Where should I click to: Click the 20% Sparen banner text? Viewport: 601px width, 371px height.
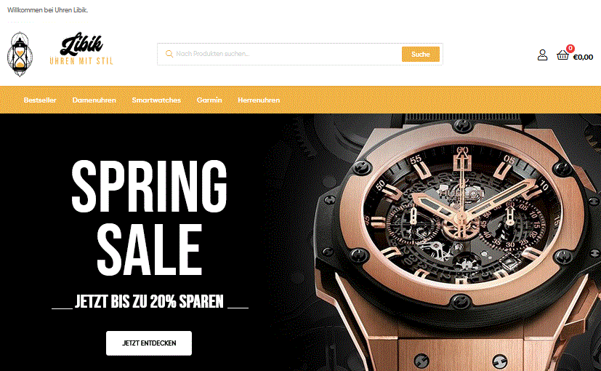pos(150,302)
